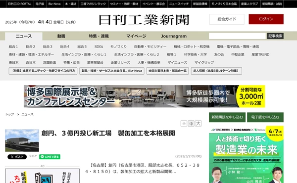Click the 記事検索 search button
The height and width of the screenshot is (183, 297).
(x=275, y=36)
